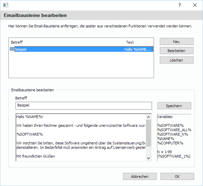Click the %SOFTWARE% entry in the Variables list
Image resolution: width=203 pixels, height=186 pixels.
pos(171,125)
